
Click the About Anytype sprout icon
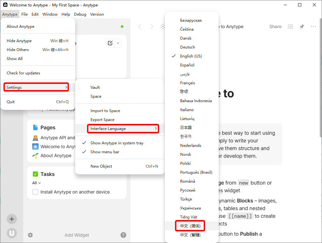coord(35,156)
